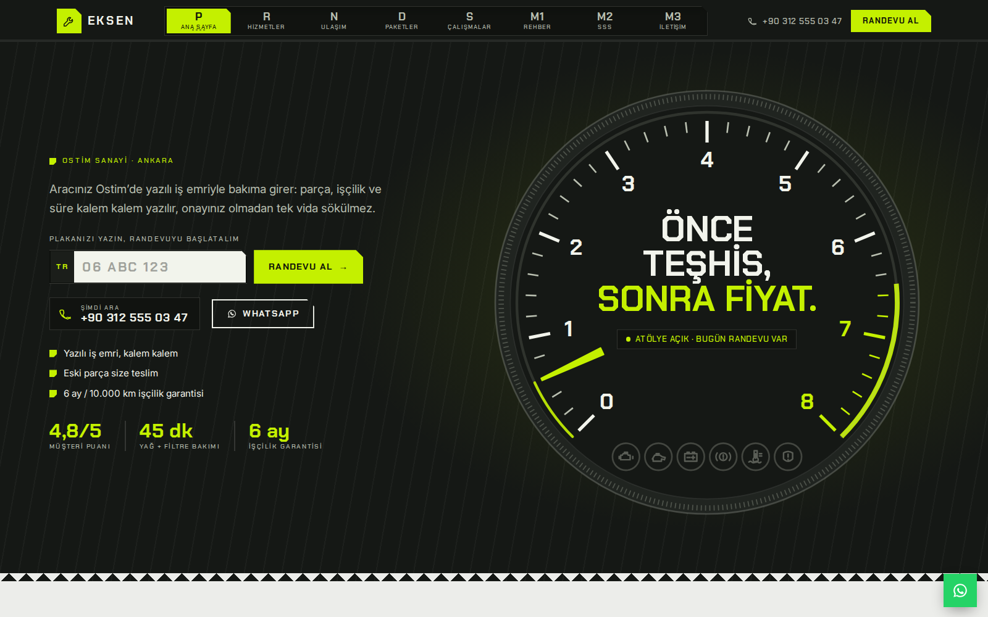Click the header Randevu Al button

891,21
